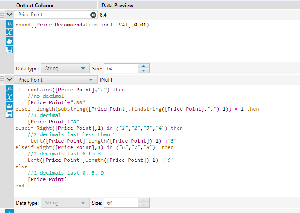Click the X variables icon in second expression

click(9, 97)
